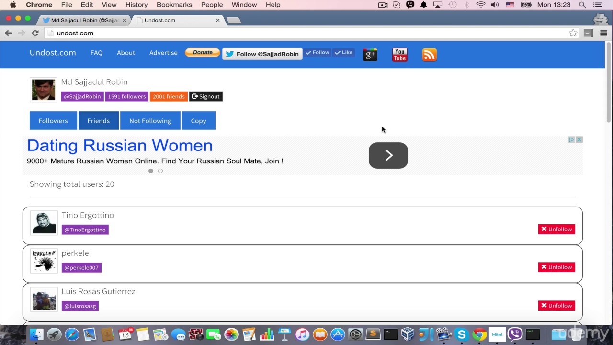Screen dimensions: 613x345
Task: Open VirtualBox from the dock
Action: coord(408,334)
